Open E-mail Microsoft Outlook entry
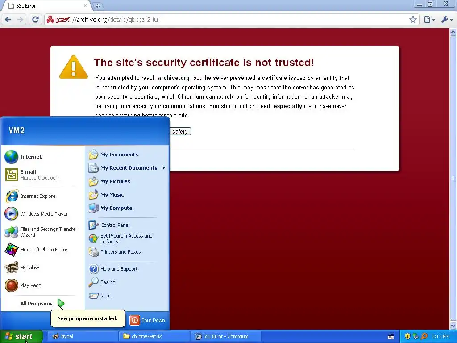Viewport: 457px width, 343px height. point(42,175)
